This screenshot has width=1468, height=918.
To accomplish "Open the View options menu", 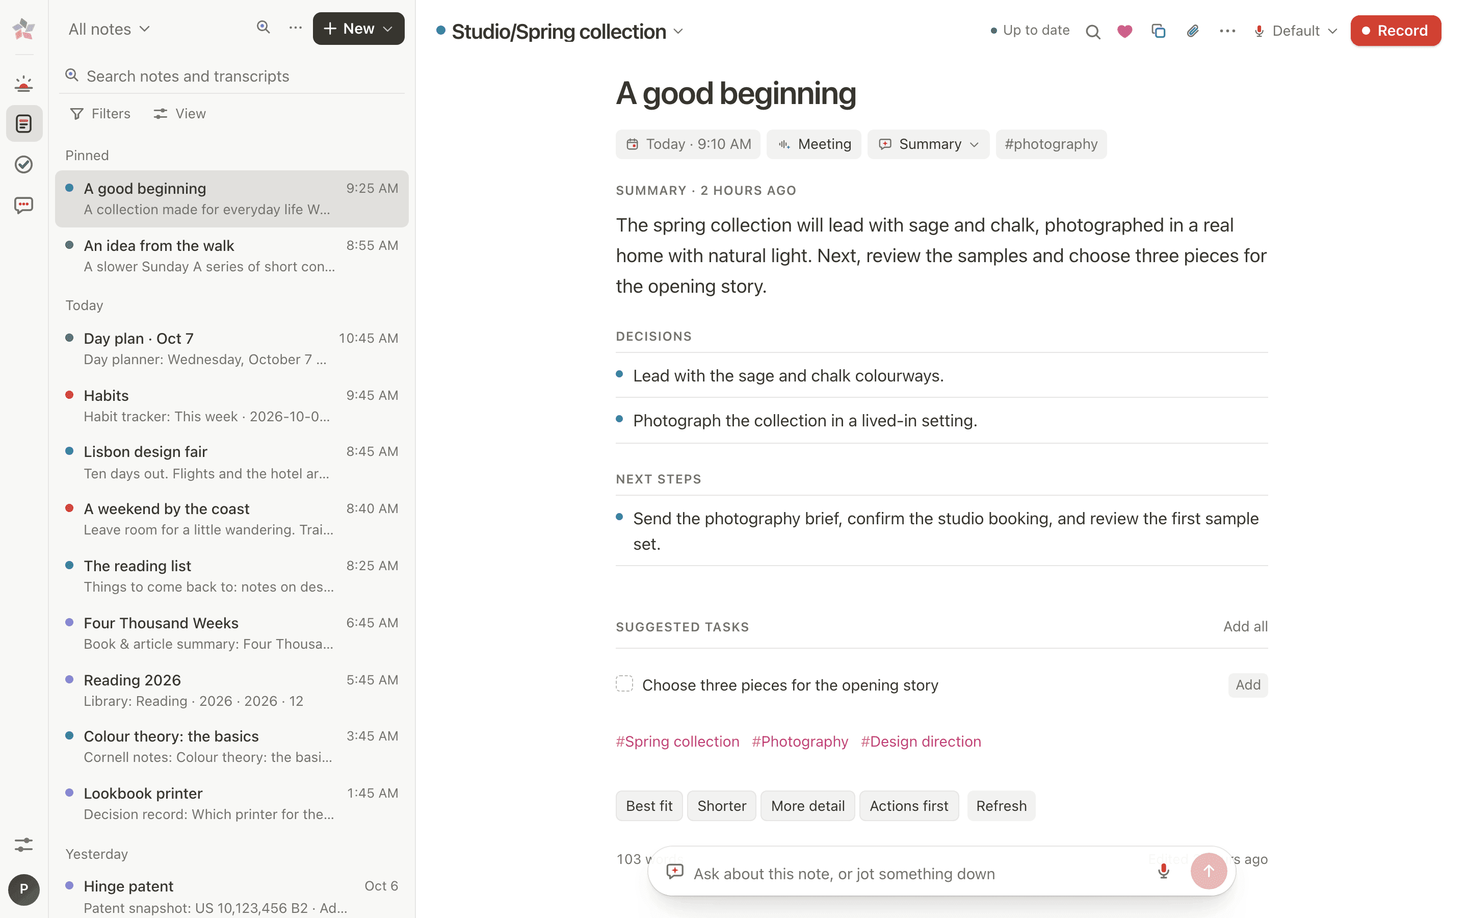I will coord(179,114).
